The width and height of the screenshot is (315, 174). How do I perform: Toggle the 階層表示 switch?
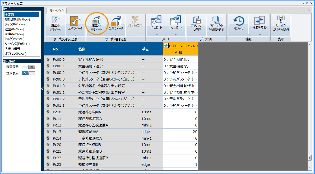(x=28, y=67)
